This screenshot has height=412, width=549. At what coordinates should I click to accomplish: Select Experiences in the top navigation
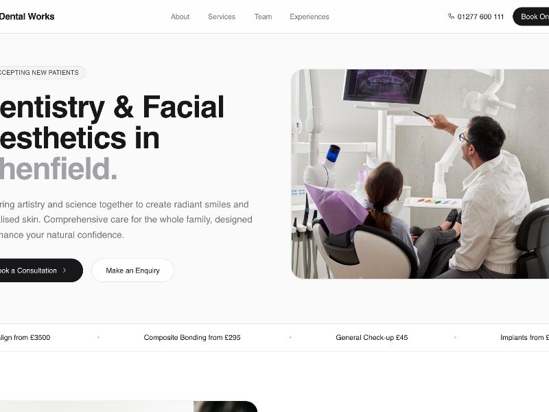(x=309, y=16)
